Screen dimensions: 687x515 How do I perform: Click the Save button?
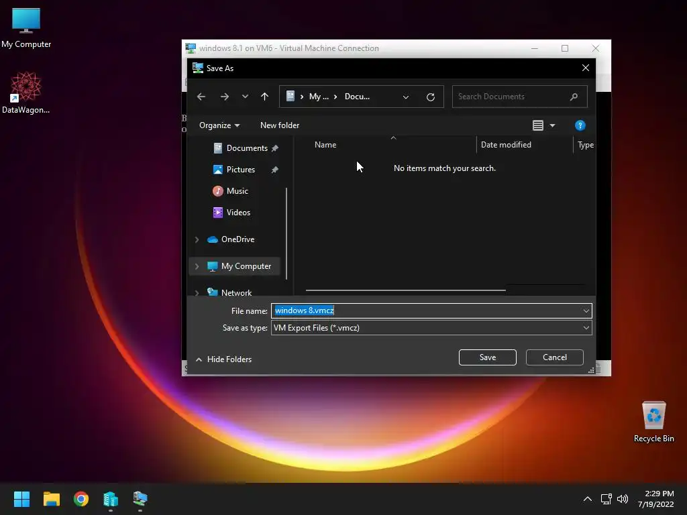488,357
